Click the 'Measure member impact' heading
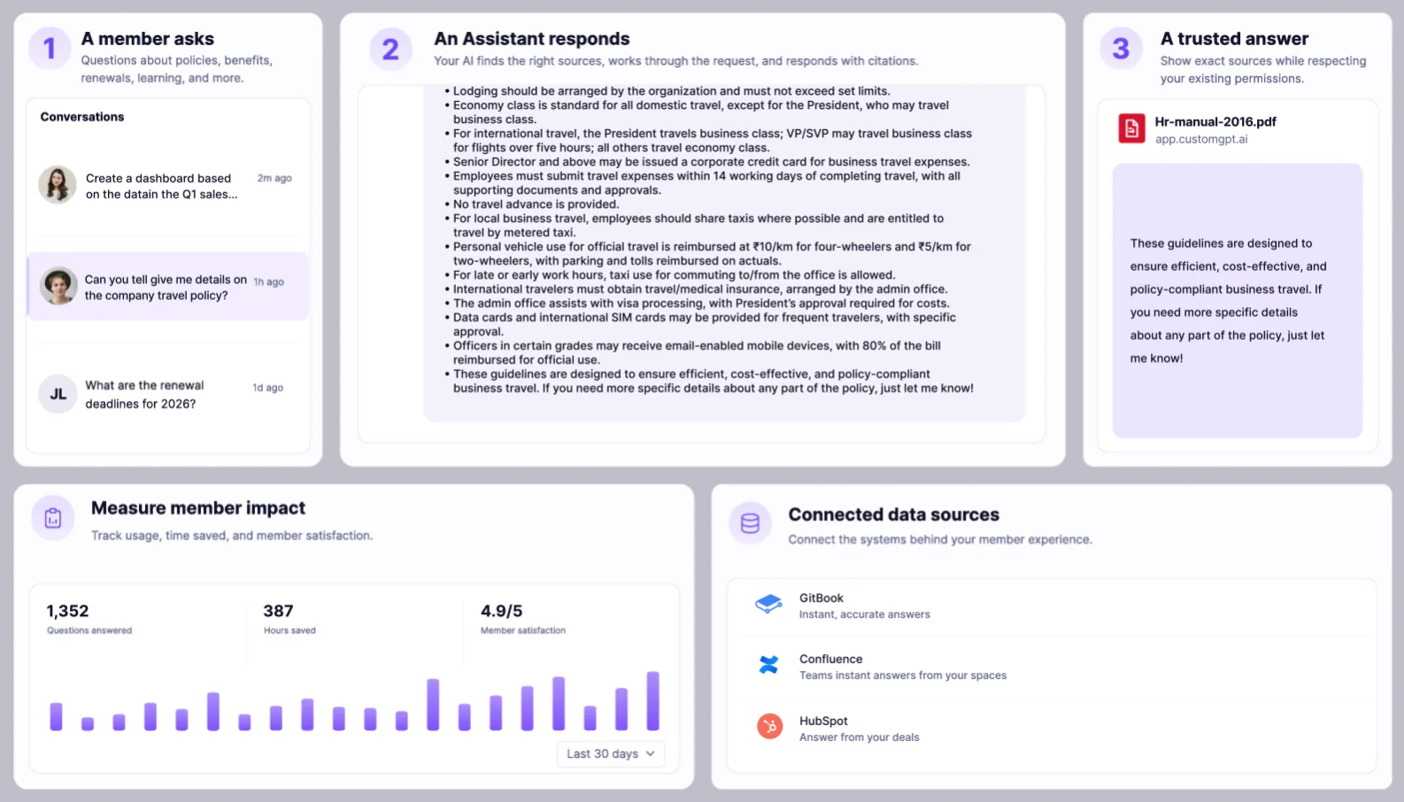Screen dimensions: 1404x802 click(198, 508)
